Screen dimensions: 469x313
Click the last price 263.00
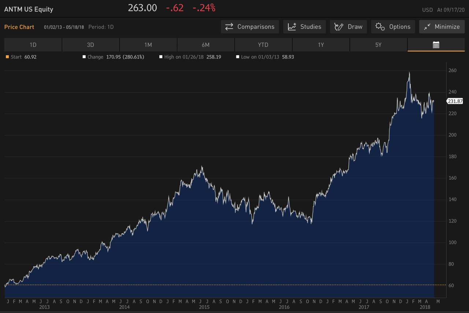[x=143, y=8]
